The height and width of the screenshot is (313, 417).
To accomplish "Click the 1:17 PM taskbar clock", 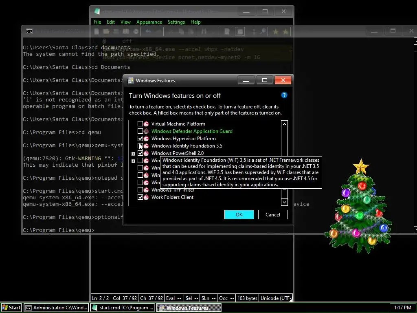I will pos(403,308).
